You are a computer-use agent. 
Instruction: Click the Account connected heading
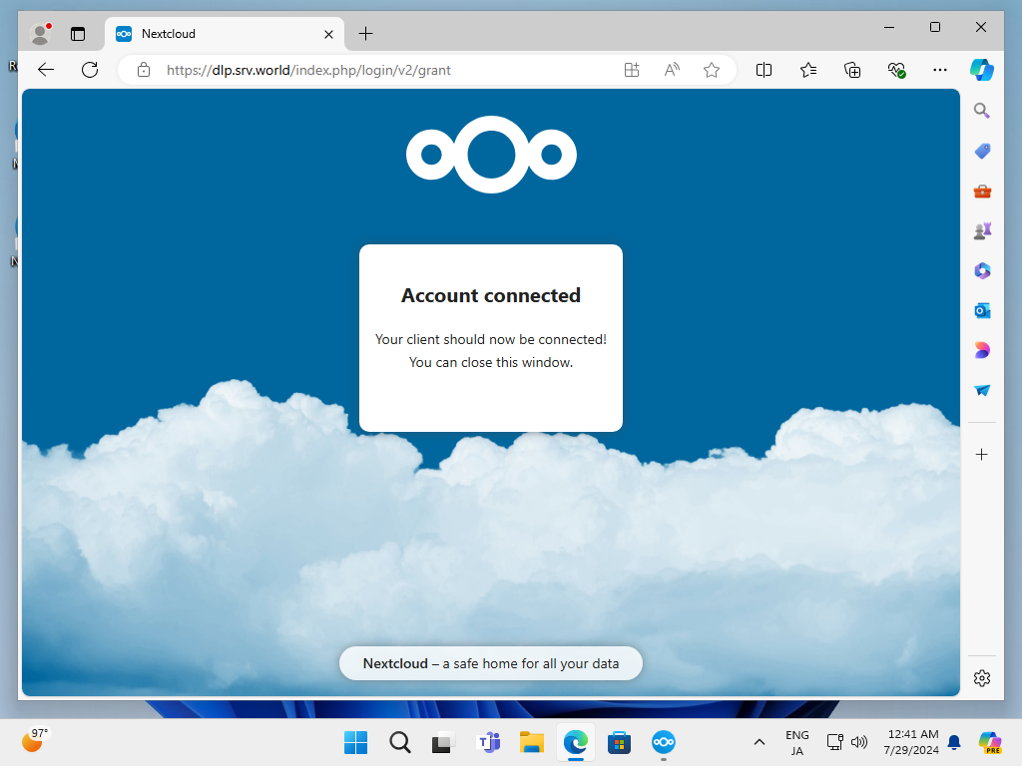(491, 295)
